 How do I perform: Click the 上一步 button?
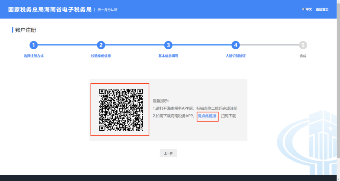tap(168, 153)
